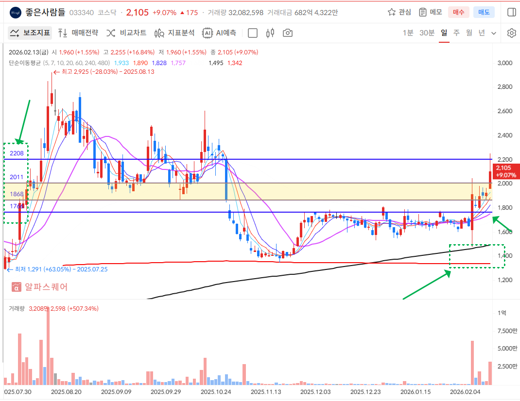The height and width of the screenshot is (401, 520).
Task: Open 지표분석 indicator analysis tool
Action: 174,33
